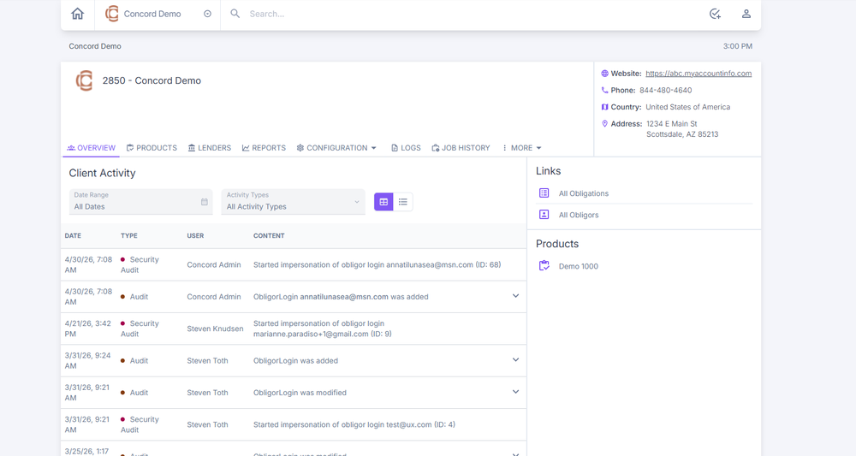Screen dimensions: 856x456
Task: Click the CONTENT column header
Action: click(269, 235)
